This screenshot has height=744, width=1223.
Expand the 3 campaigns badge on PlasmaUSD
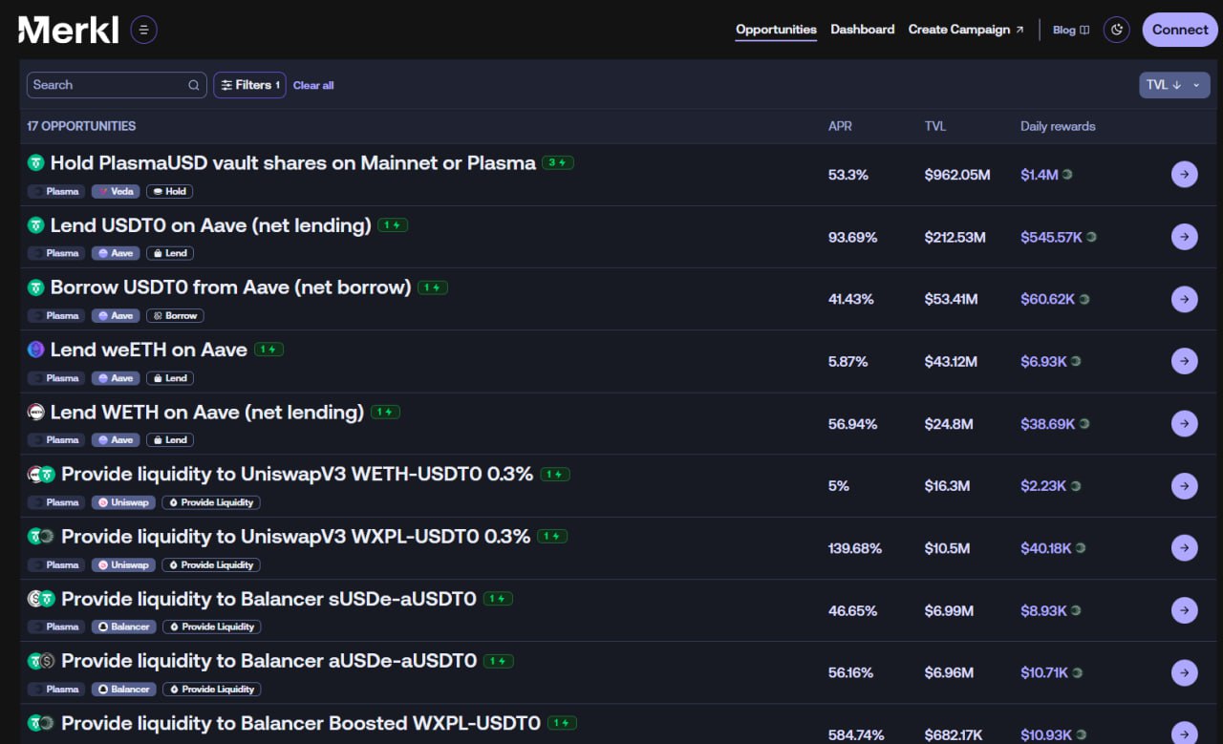click(557, 162)
